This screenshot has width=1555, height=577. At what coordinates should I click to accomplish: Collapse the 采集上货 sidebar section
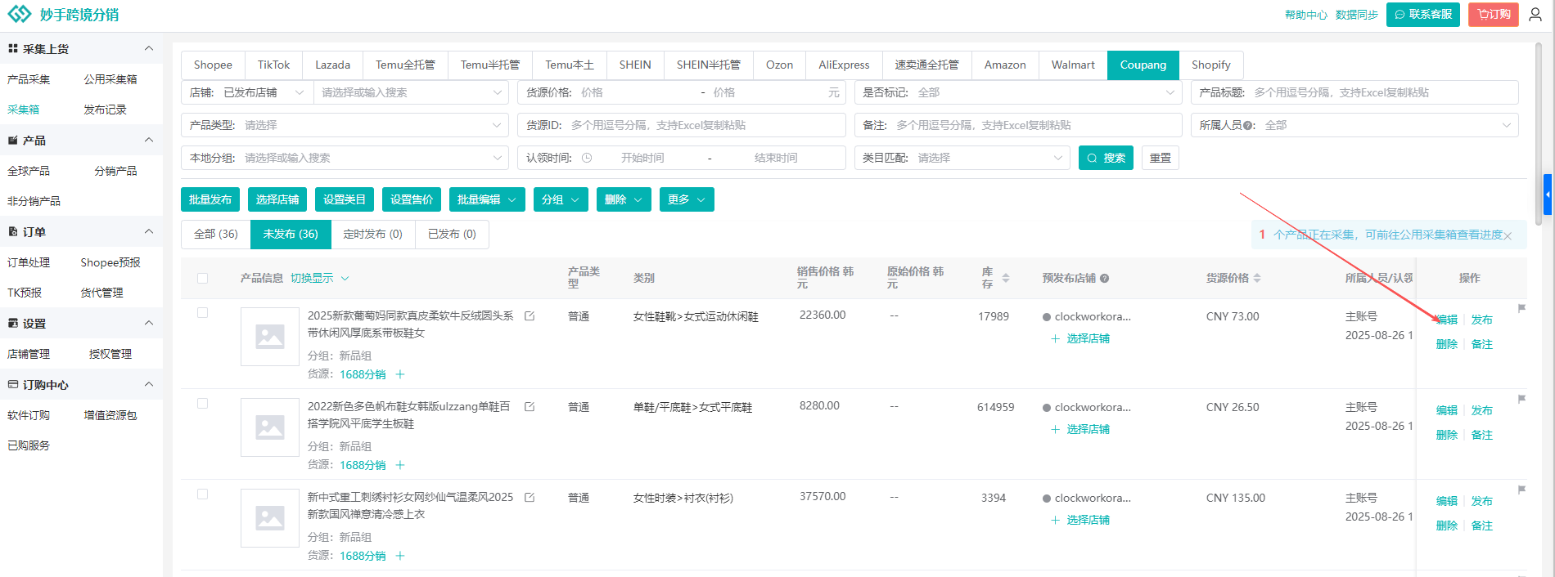(x=149, y=49)
